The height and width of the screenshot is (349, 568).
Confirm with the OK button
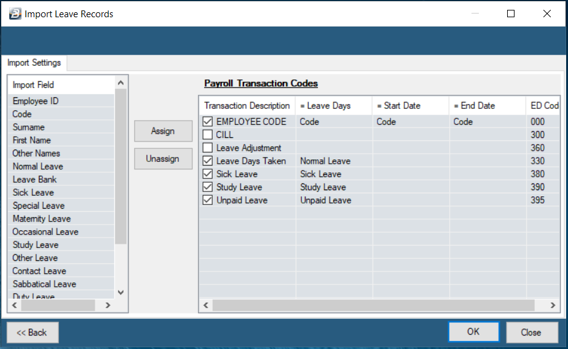coord(473,332)
